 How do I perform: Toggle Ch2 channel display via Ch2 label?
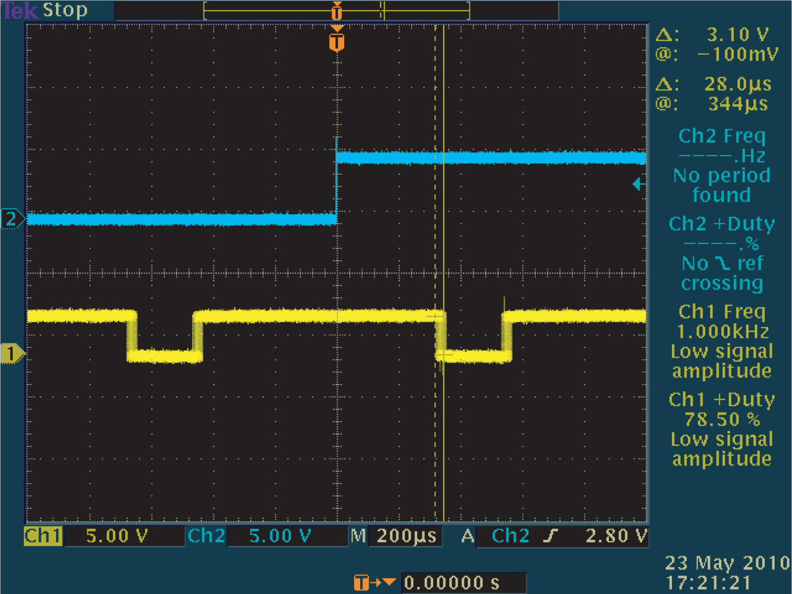click(206, 536)
